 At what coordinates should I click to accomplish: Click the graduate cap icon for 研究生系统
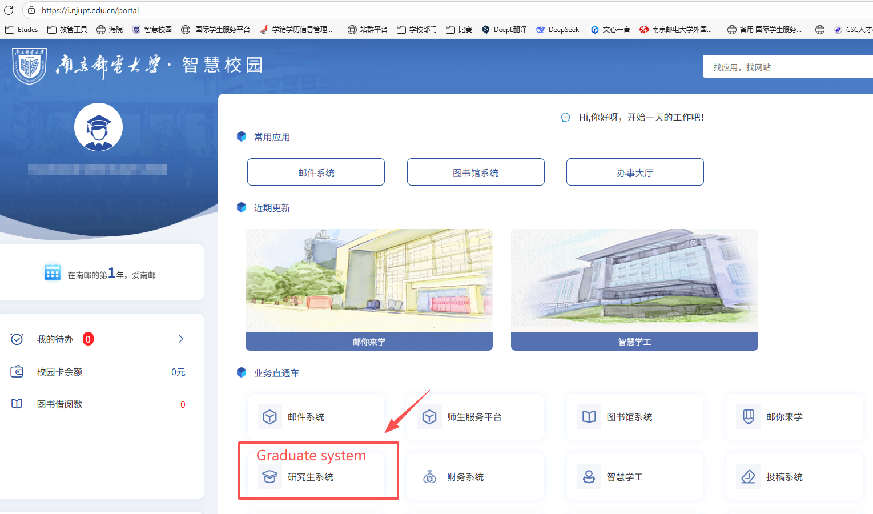coord(269,476)
